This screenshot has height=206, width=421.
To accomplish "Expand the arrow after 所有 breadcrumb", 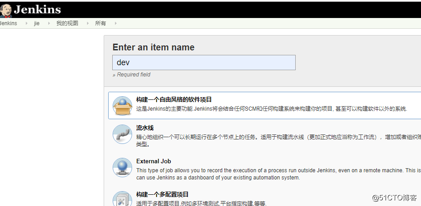I will [x=115, y=23].
